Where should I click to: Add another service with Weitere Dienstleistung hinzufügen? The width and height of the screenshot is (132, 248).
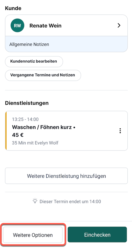[66, 176]
